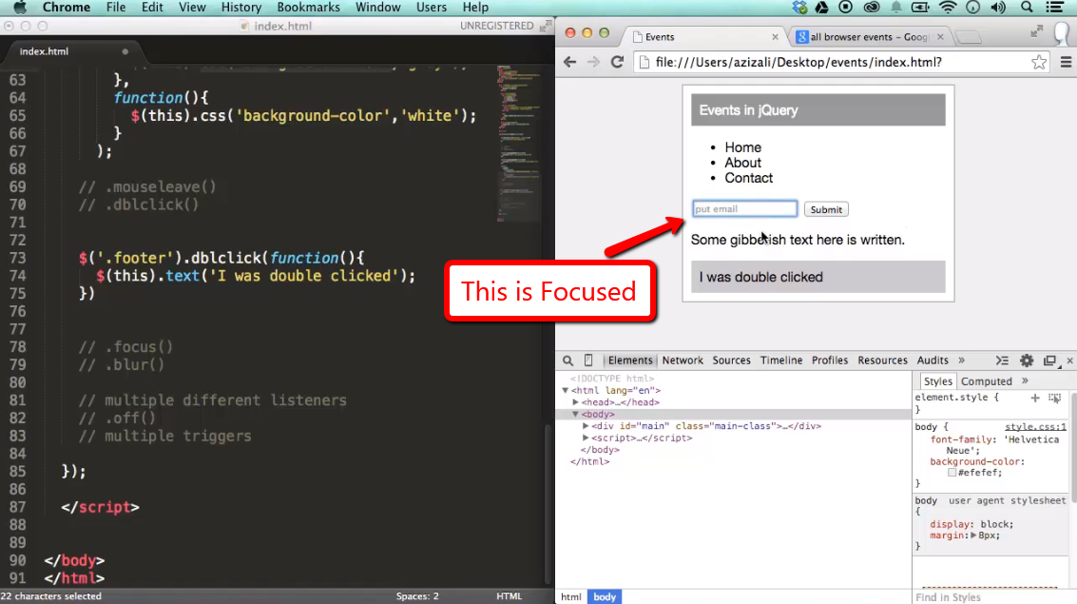This screenshot has width=1077, height=604.
Task: Show DevTools console drawer icon
Action: (x=1002, y=360)
